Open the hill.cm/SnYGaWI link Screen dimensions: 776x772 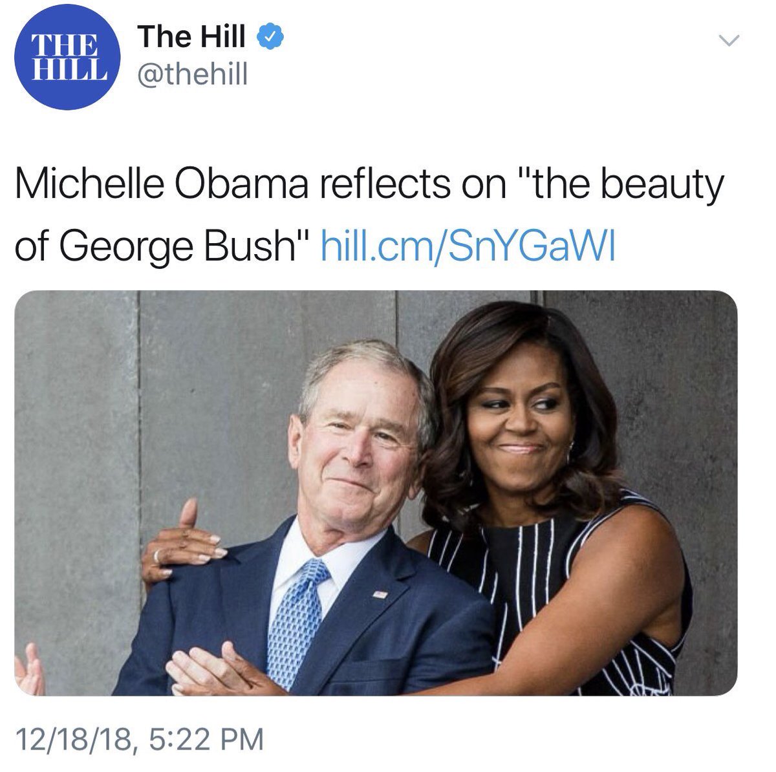467,246
